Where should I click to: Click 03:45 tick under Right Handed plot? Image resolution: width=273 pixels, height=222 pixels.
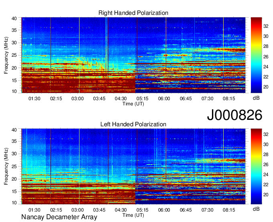click(99, 99)
